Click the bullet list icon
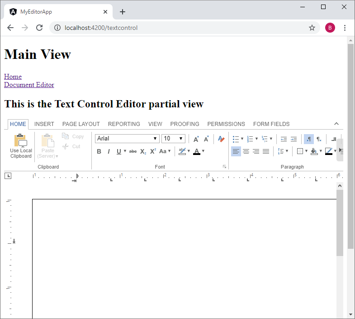Image resolution: width=355 pixels, height=319 pixels. point(236,139)
